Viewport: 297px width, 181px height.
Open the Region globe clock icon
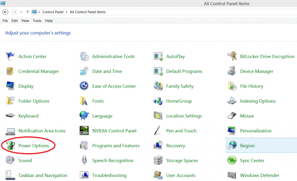pos(232,145)
